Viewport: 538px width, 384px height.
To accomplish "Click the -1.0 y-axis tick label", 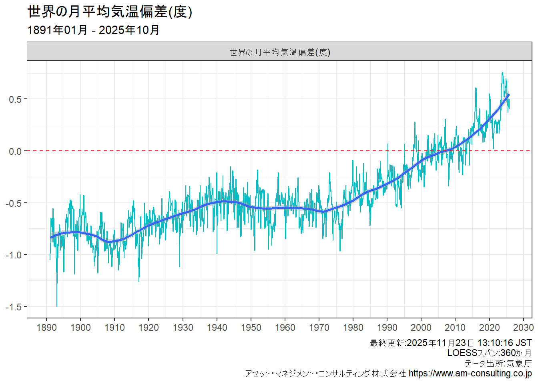I will [14, 255].
